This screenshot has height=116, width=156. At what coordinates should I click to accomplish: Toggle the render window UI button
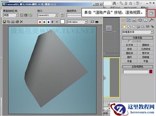tap(97, 22)
